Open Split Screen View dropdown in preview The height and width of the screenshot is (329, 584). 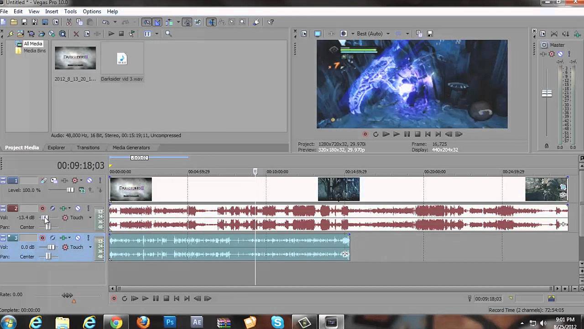pyautogui.click(x=353, y=34)
